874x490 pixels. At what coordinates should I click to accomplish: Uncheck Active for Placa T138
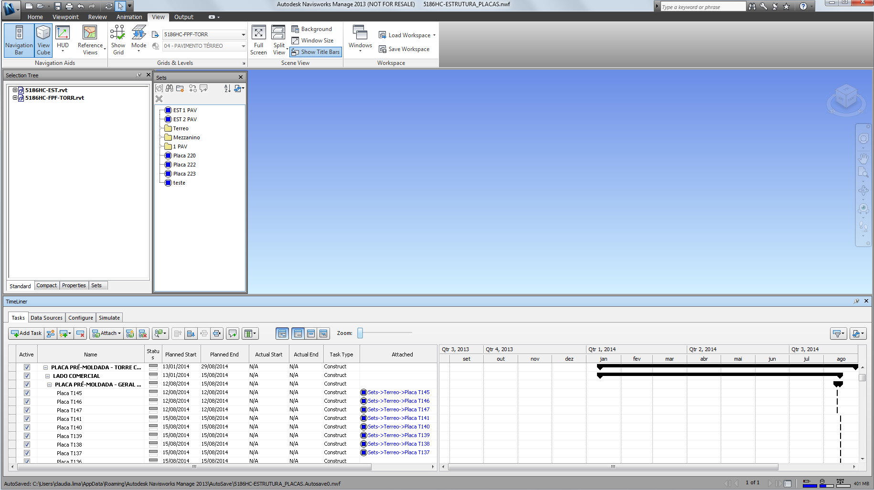(27, 444)
